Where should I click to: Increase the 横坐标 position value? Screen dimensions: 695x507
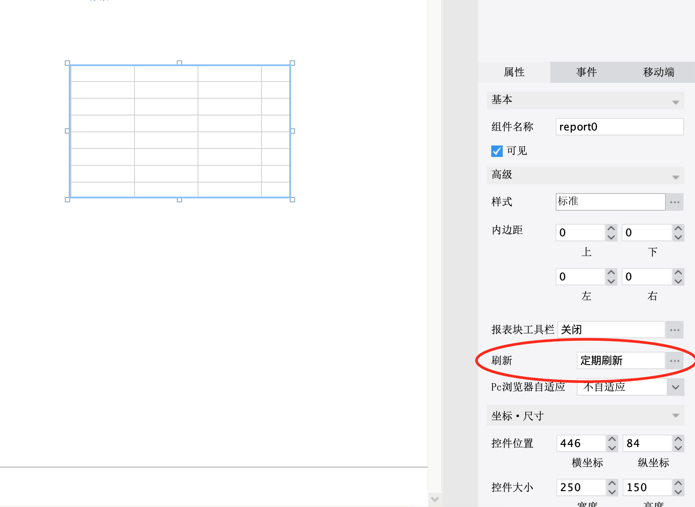(x=612, y=440)
